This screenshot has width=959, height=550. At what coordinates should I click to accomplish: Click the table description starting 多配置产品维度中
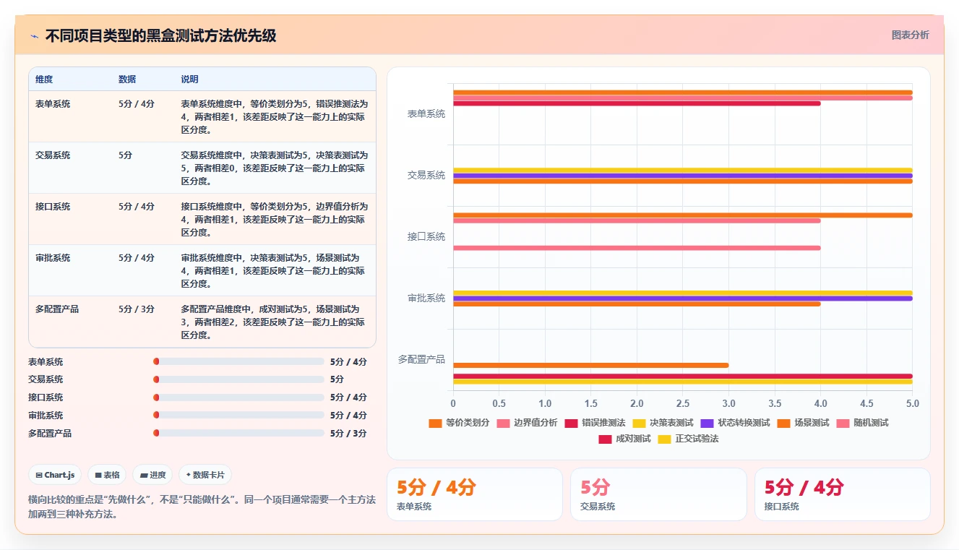[275, 322]
